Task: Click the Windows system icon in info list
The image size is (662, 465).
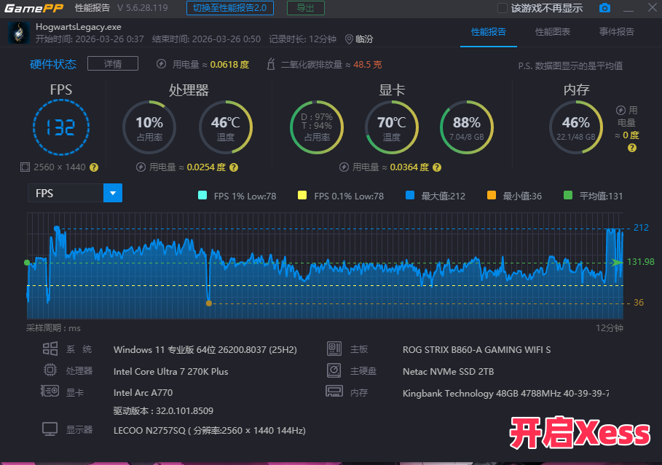Action: (x=50, y=349)
